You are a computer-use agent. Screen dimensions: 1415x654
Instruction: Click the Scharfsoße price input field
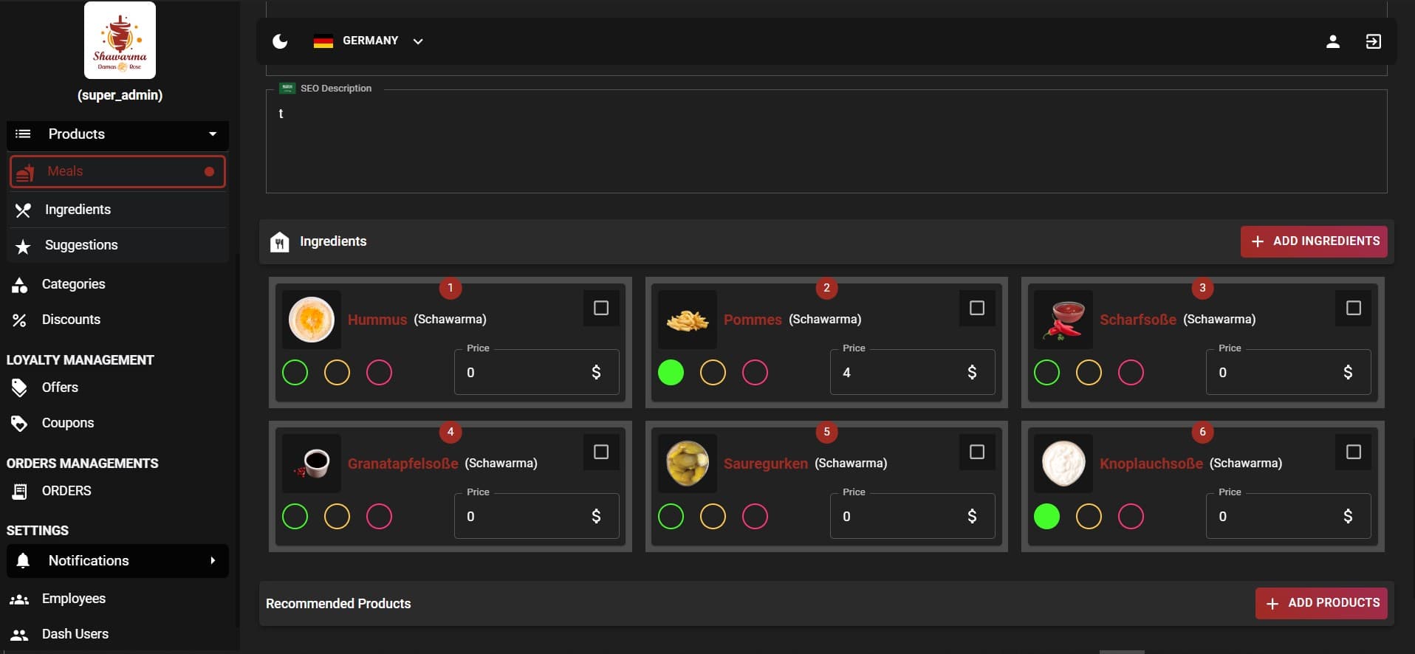click(1274, 373)
